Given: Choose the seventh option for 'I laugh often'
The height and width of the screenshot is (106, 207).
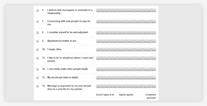Looking at the screenshot, I should pos(151,50).
